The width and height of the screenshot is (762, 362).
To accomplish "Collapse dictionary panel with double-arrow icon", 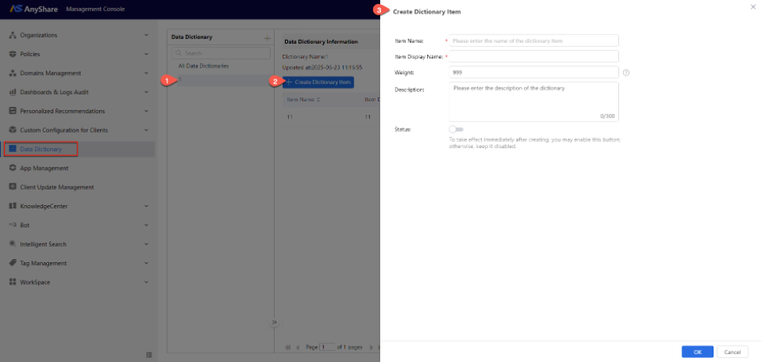I will click(274, 322).
